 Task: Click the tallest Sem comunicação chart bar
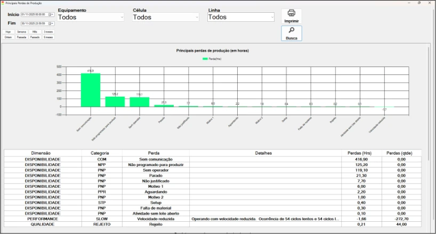[90, 89]
